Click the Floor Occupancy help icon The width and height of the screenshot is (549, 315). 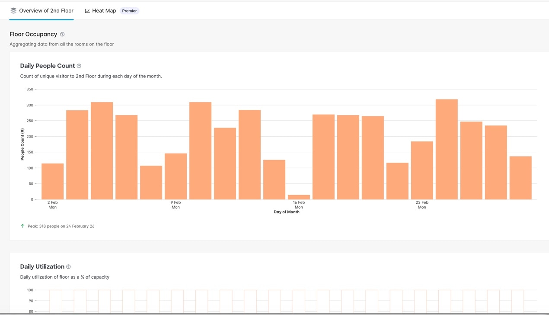62,34
